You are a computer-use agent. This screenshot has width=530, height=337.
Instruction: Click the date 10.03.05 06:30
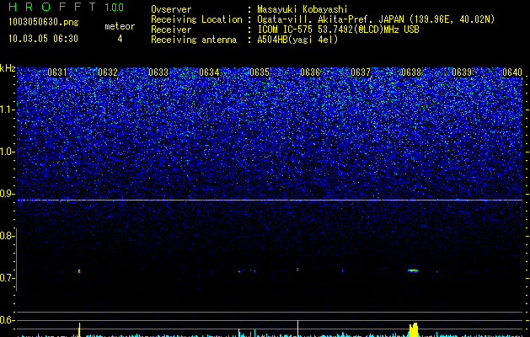(43, 39)
